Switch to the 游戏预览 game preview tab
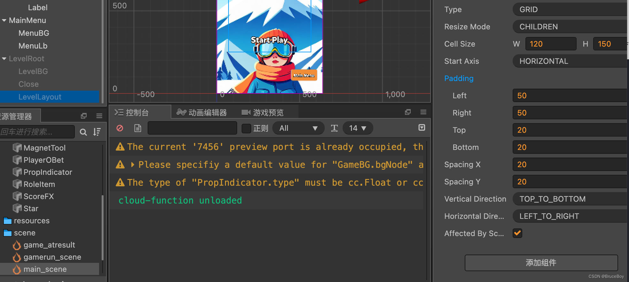Screen dimensions: 629x282 263,112
